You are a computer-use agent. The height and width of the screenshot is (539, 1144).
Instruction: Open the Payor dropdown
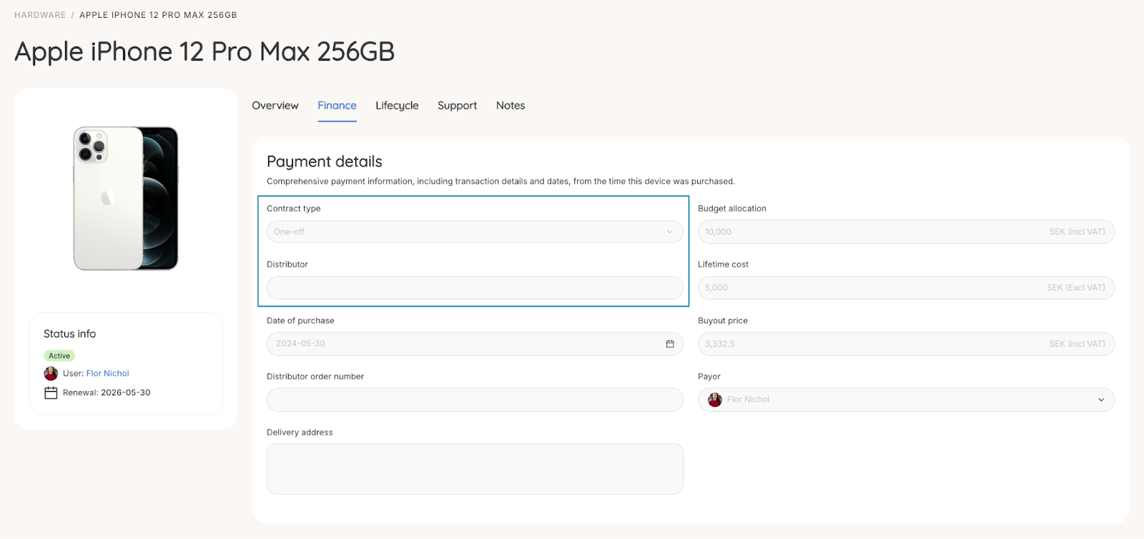point(906,400)
